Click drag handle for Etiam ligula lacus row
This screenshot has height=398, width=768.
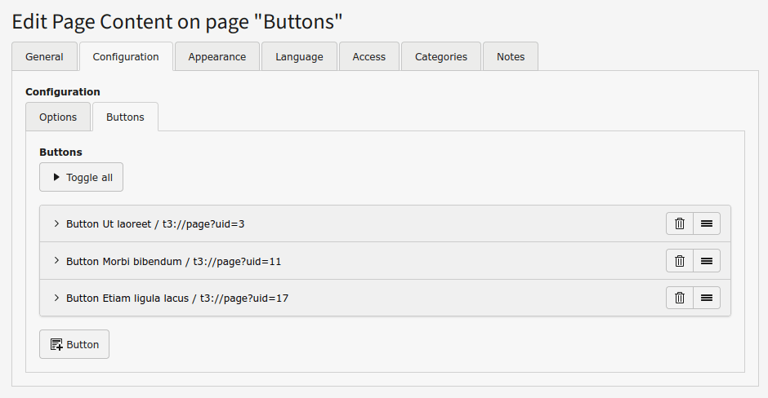tap(707, 298)
